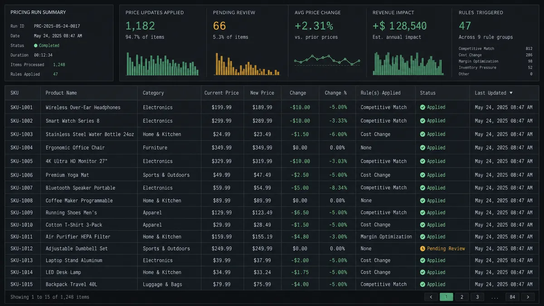The width and height of the screenshot is (544, 306).
Task: Click the +$ 128,540 revenue value
Action: point(400,26)
